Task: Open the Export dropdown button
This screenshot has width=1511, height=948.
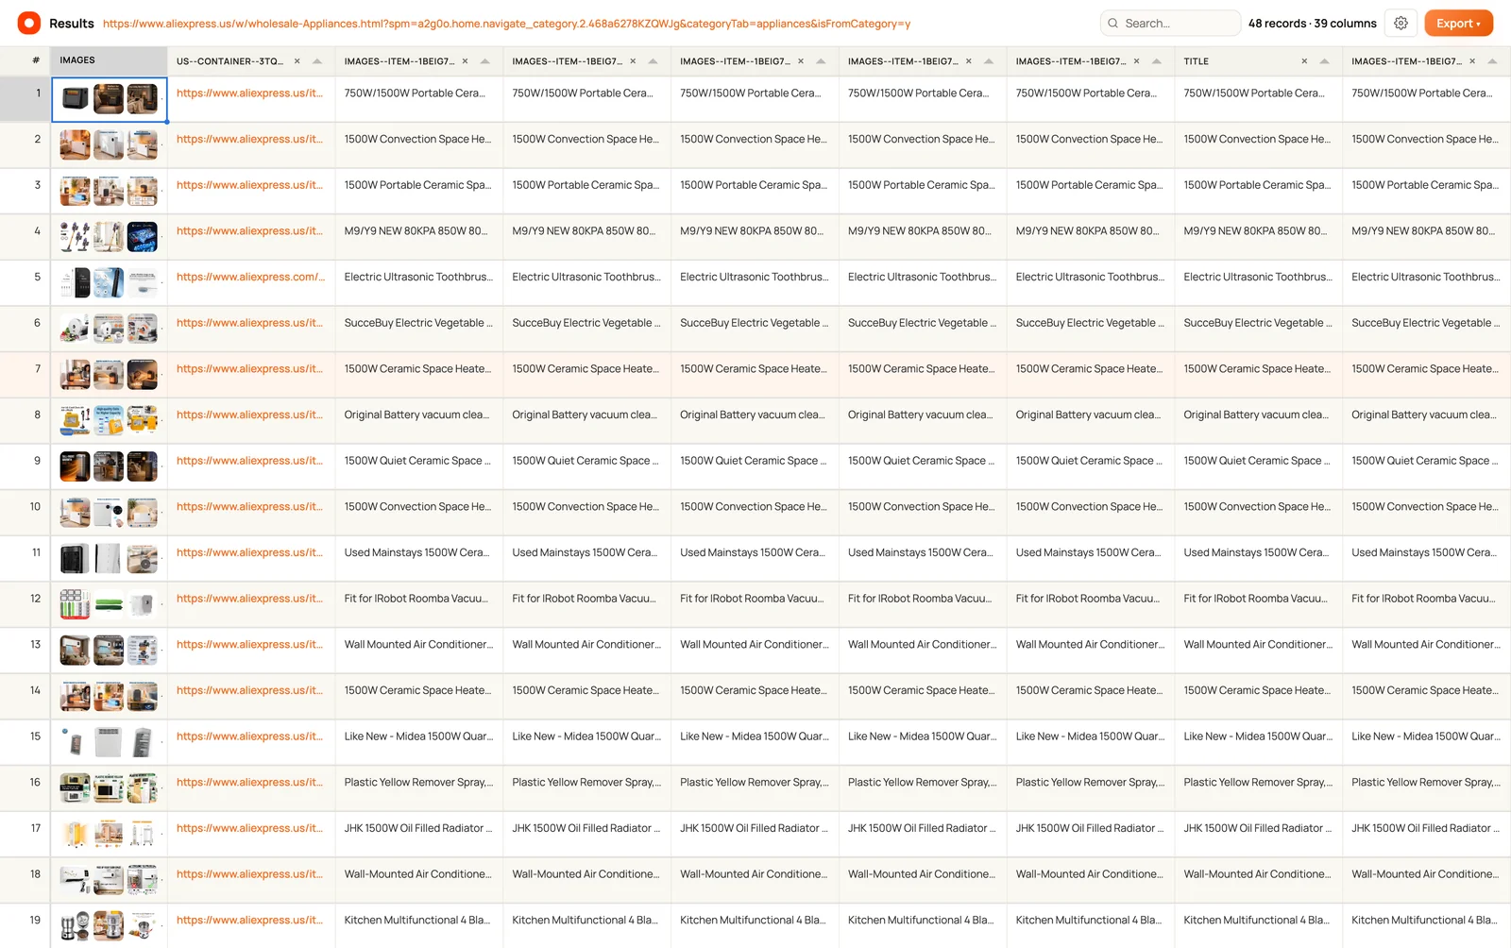Action: (x=1458, y=23)
